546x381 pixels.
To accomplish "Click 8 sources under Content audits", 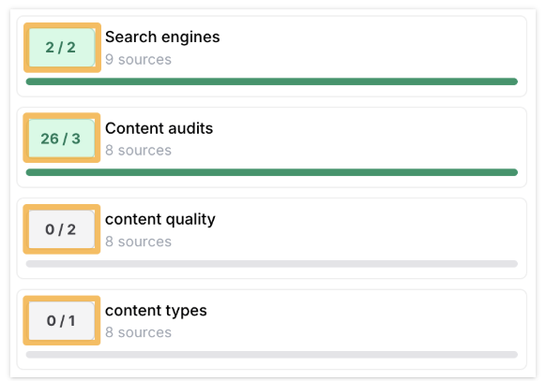I will click(138, 151).
